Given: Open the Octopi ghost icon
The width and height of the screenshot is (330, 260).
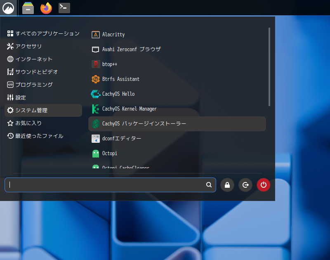Looking at the screenshot, I should 96,154.
